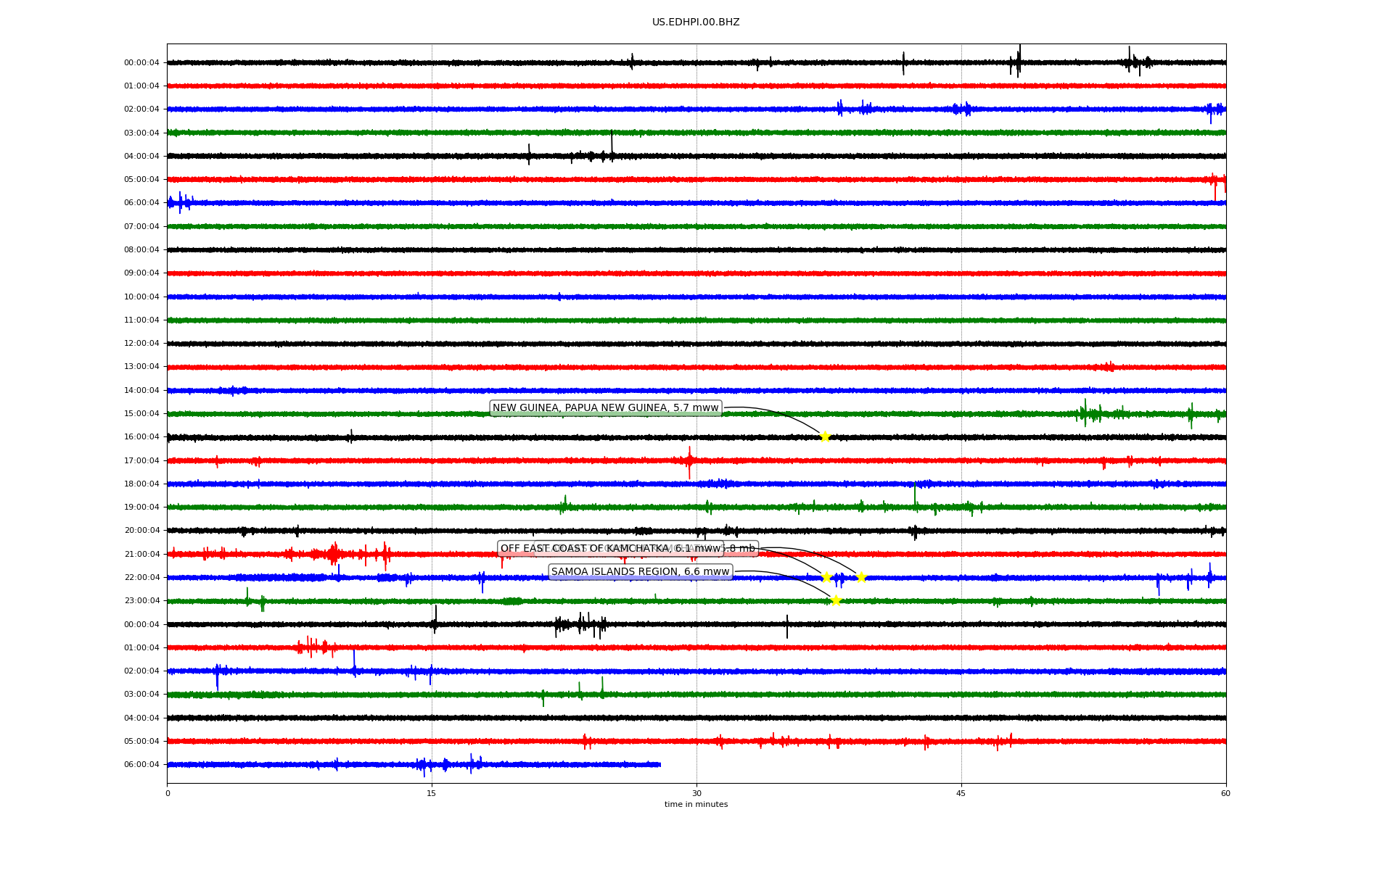Click the 08:00:04 trace time label

141,250
